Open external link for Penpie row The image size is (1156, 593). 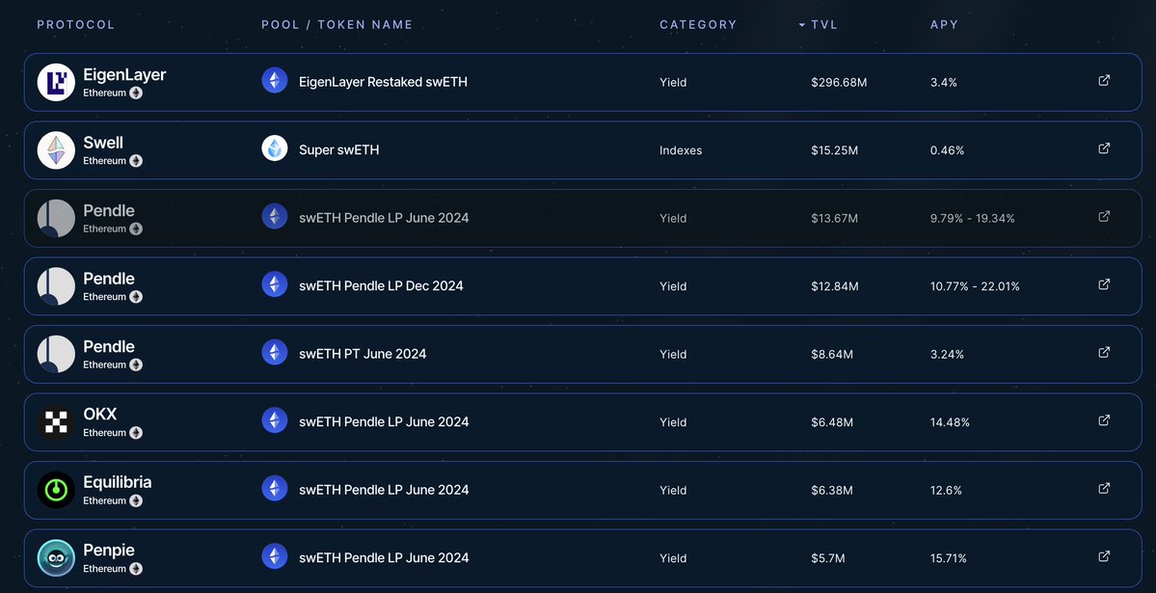[1104, 556]
